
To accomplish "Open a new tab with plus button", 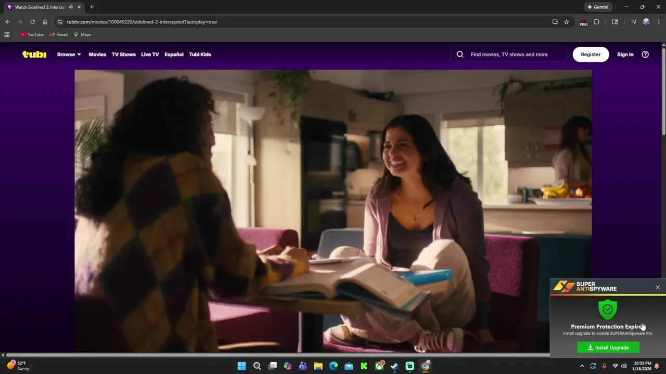I will coord(92,7).
